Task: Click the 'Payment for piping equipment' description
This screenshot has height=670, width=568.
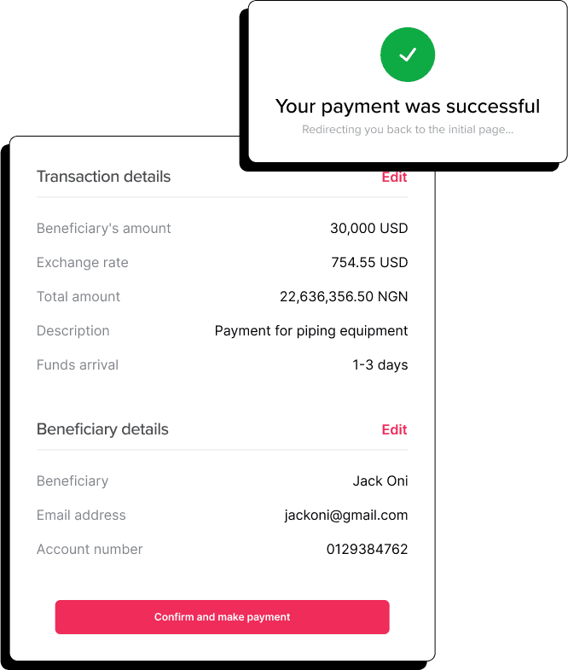Action: [311, 330]
